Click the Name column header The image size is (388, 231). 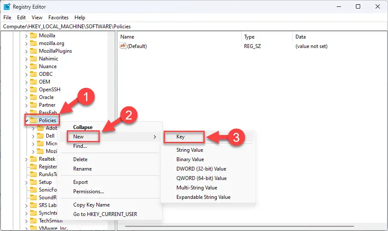179,37
